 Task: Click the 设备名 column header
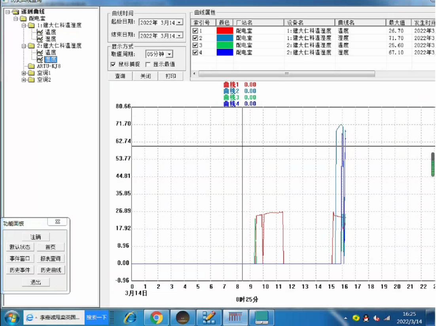(309, 23)
